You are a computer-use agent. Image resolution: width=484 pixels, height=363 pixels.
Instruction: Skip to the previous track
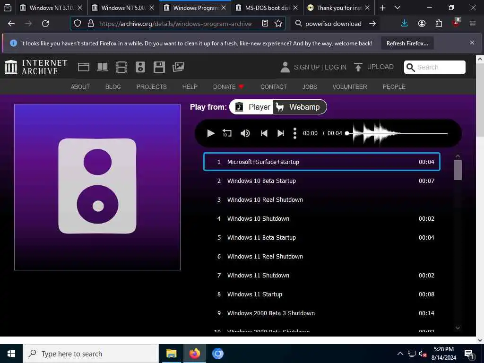coord(264,133)
